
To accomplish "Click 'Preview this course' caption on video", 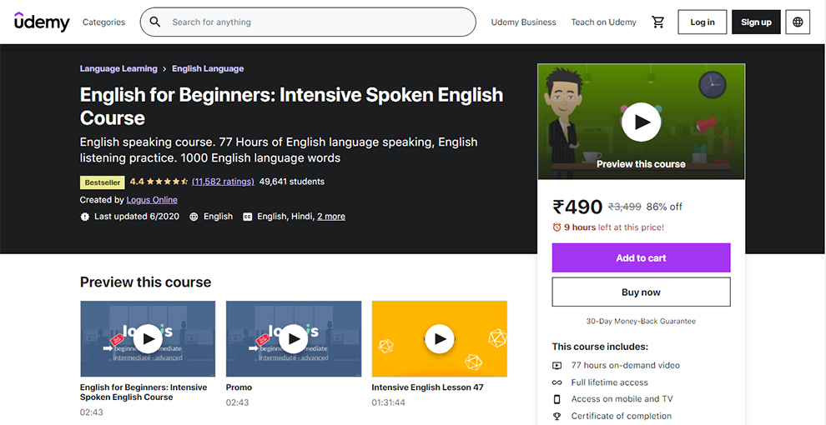I will [x=641, y=164].
